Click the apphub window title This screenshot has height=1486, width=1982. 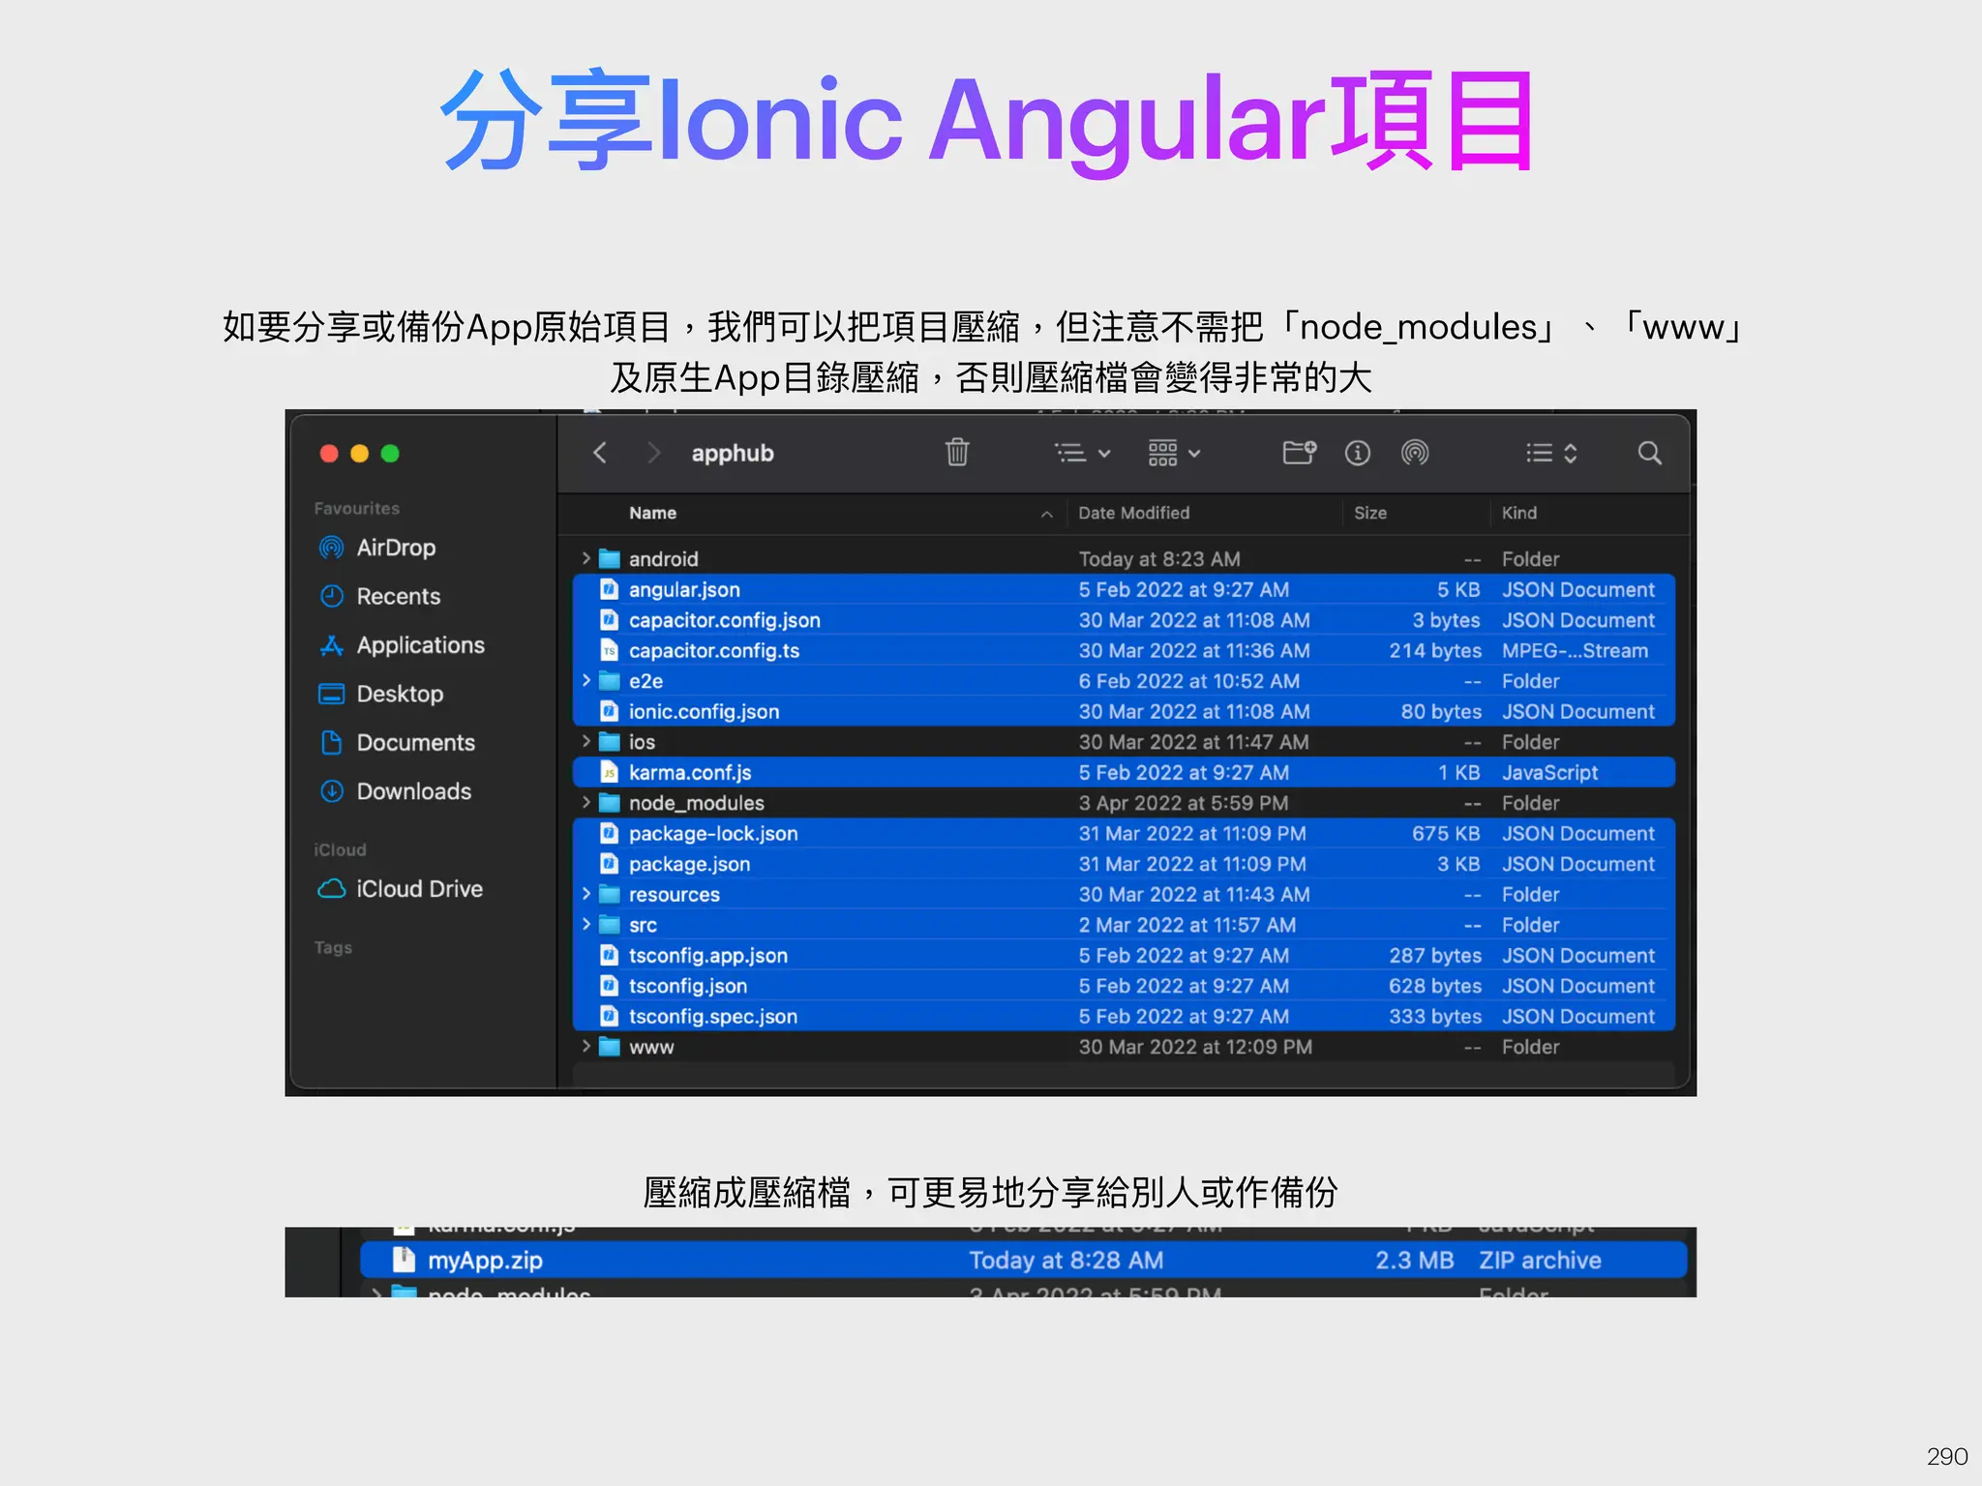(x=733, y=453)
